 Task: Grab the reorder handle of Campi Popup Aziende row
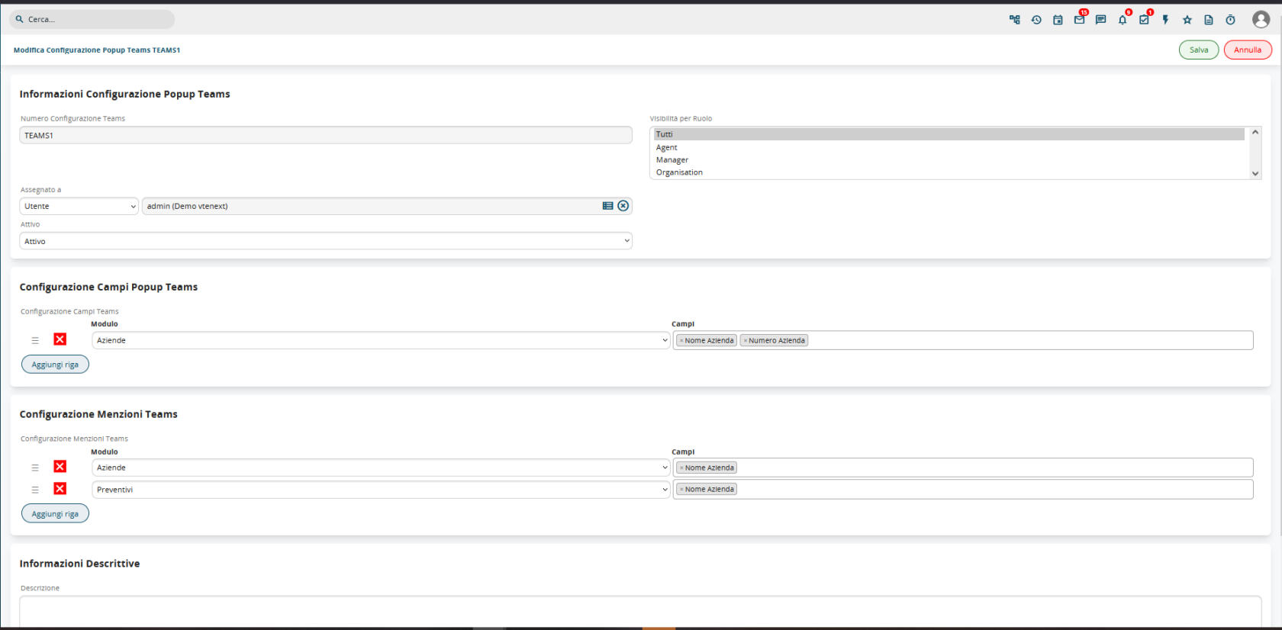point(35,340)
